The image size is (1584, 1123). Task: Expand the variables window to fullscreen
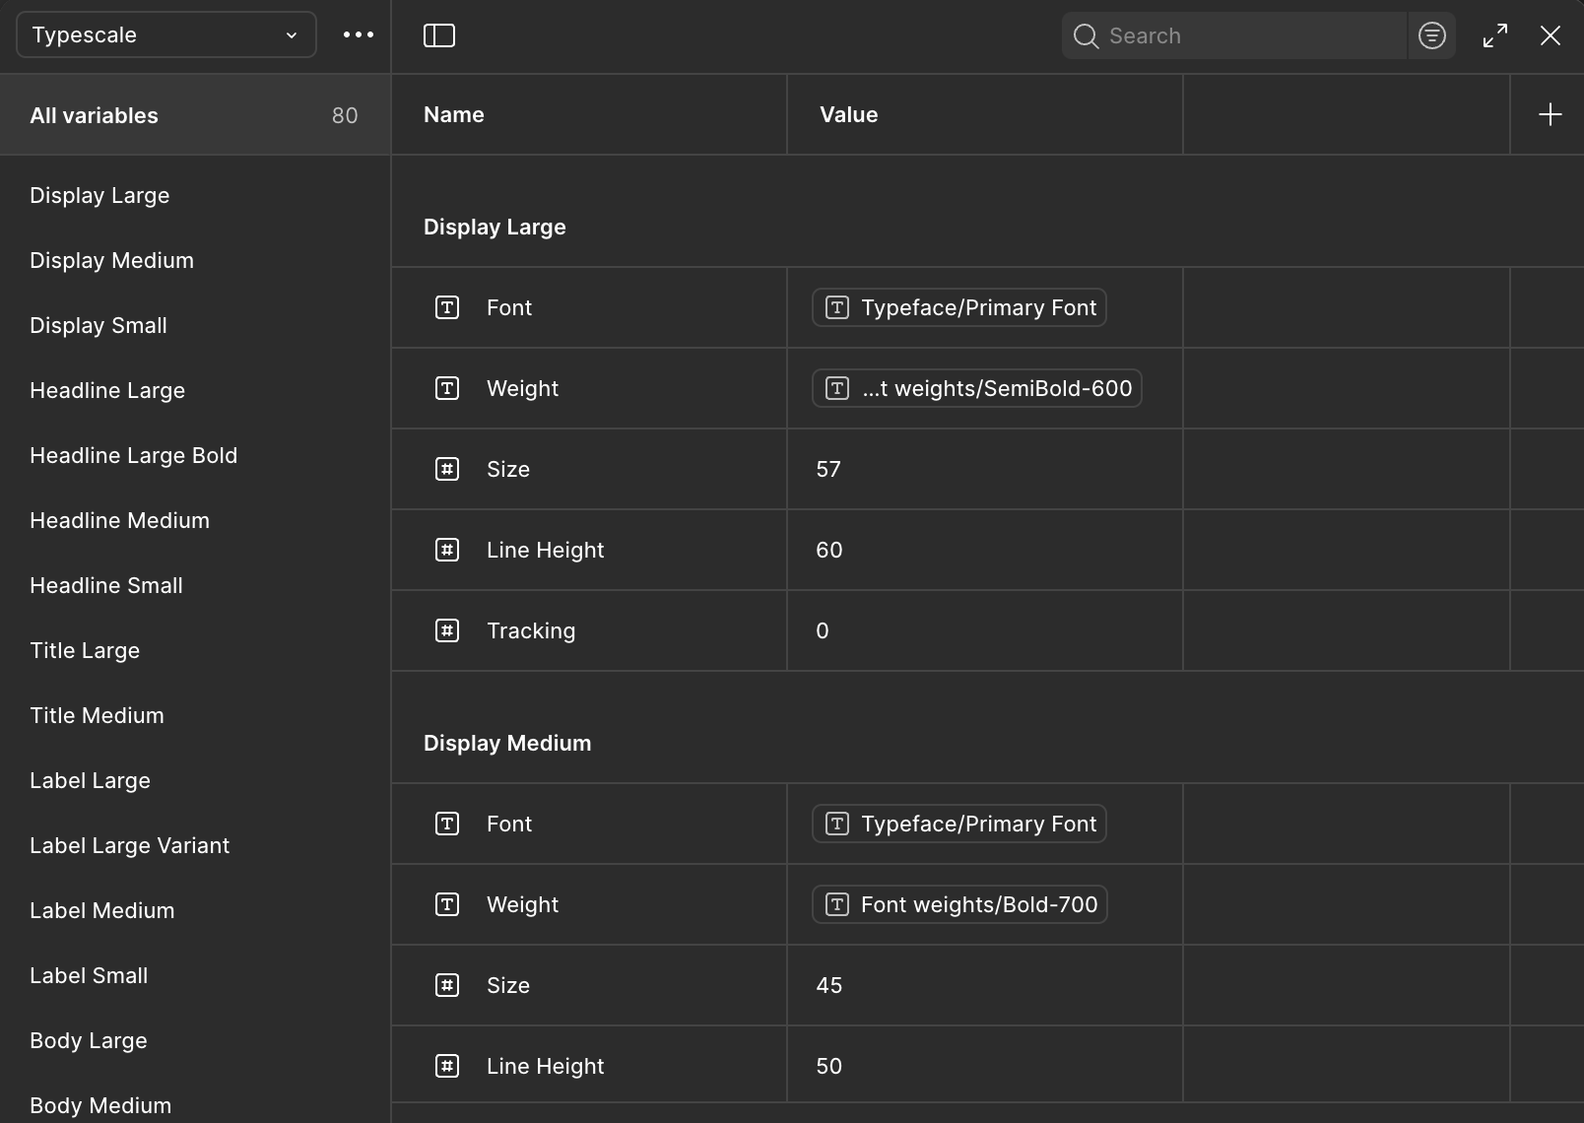[x=1495, y=35]
